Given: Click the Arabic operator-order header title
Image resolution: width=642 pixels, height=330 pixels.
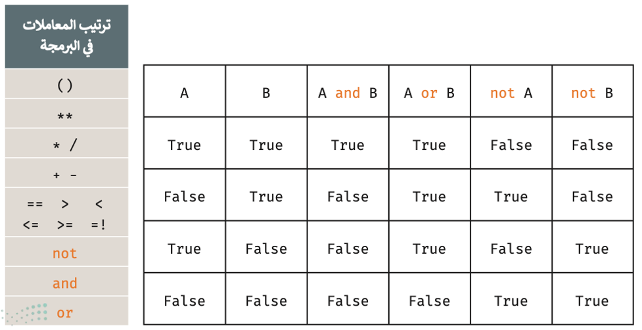Looking at the screenshot, I should click(66, 36).
